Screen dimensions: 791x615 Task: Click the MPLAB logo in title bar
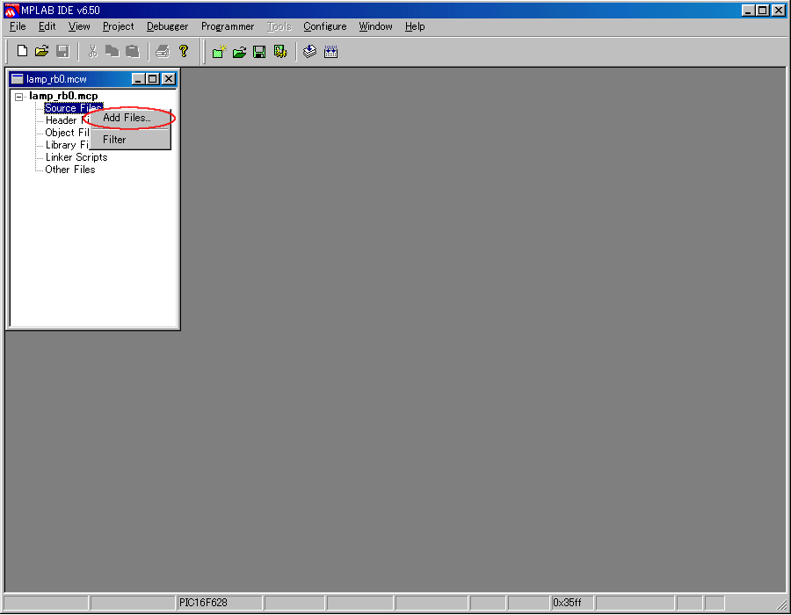coord(11,10)
